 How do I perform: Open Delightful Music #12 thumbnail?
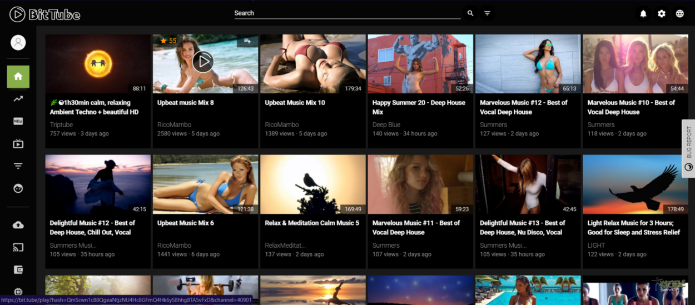(98, 184)
